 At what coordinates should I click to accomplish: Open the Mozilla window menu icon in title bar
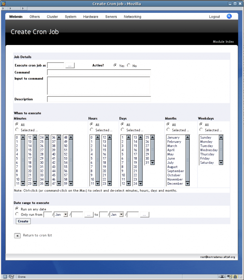(x=3, y=3)
